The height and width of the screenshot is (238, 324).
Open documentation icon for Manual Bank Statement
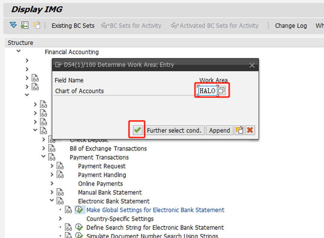[x=60, y=192]
